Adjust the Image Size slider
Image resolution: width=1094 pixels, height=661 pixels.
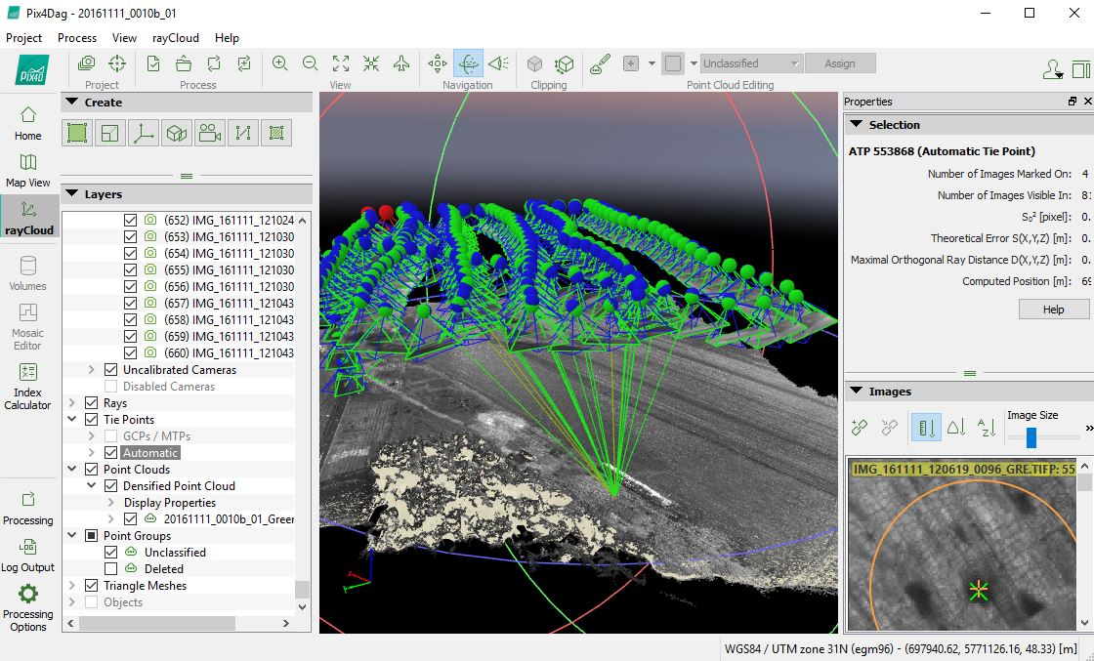tap(1031, 437)
